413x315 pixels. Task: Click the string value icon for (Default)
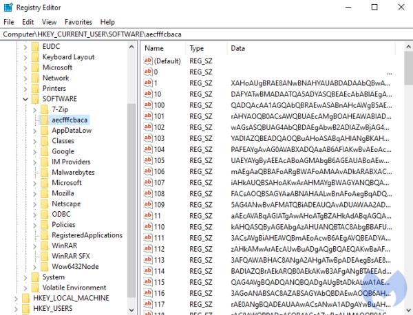[x=147, y=61]
